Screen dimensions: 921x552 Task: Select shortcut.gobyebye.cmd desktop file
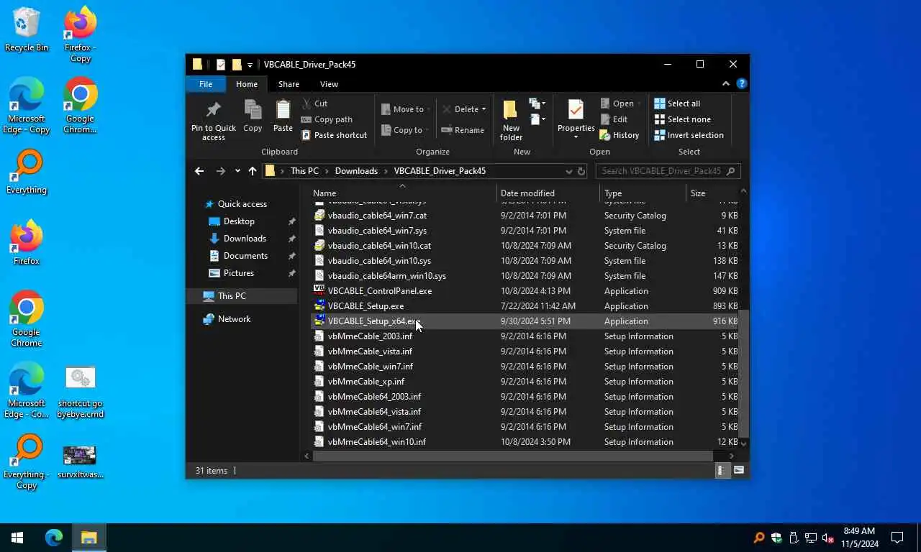(80, 392)
